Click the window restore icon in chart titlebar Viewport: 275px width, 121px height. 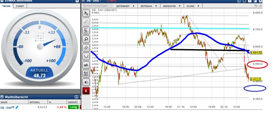coord(255,1)
